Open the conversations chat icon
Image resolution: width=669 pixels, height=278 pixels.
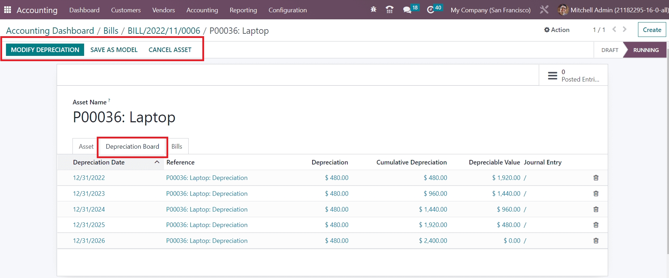407,10
